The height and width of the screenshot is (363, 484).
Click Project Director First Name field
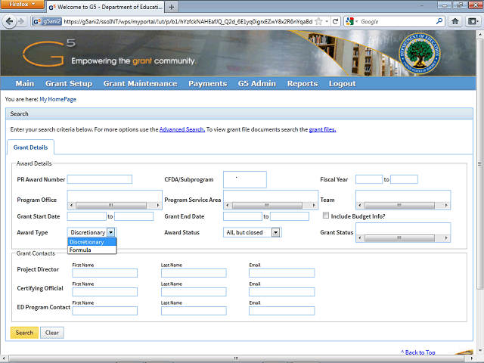coord(104,273)
